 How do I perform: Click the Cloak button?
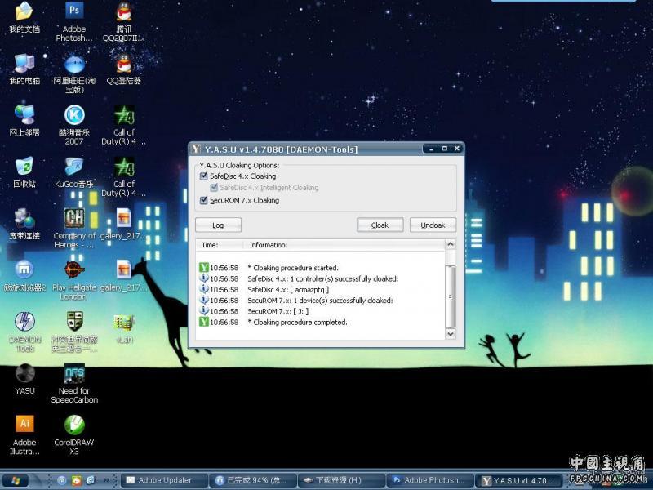click(380, 225)
